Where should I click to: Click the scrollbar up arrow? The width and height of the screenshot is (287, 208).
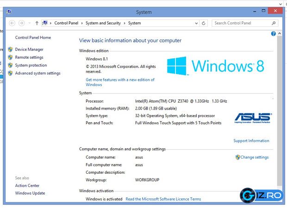tap(280, 33)
